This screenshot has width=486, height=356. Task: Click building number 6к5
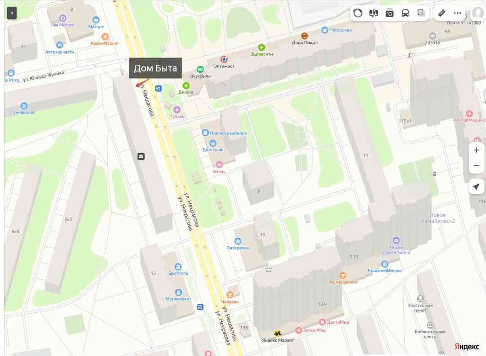coord(68,219)
